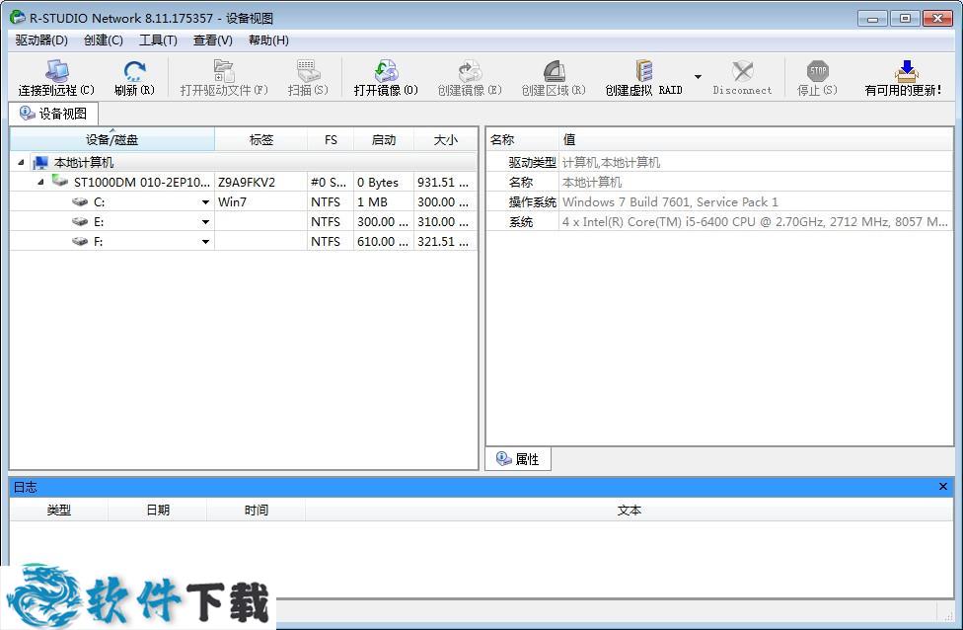The image size is (963, 630).
Task: Switch to the Properties (属性) tab
Action: coord(518,459)
